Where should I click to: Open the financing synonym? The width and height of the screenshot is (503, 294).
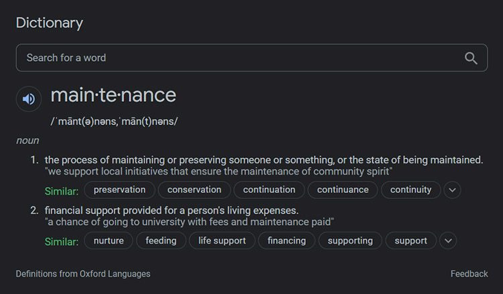(x=287, y=240)
